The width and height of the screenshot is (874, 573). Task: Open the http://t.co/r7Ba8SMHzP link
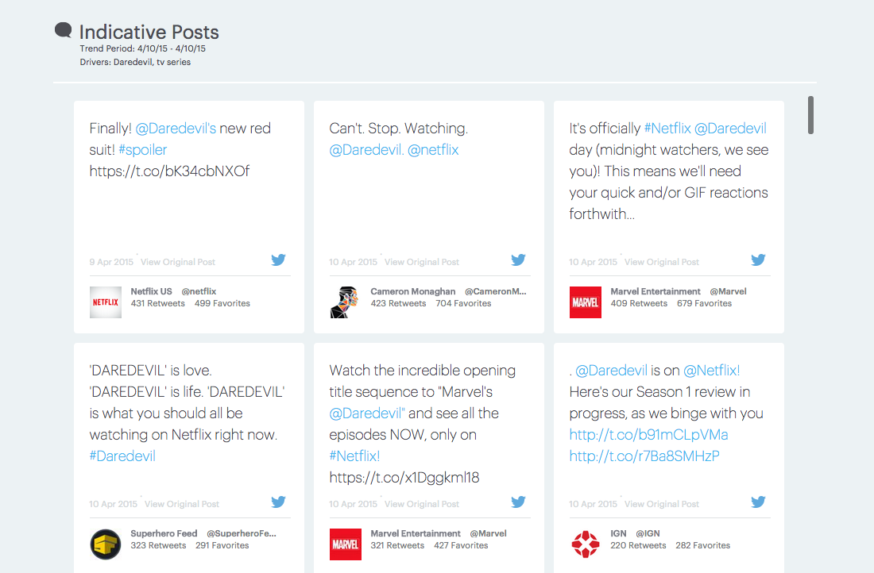(644, 456)
